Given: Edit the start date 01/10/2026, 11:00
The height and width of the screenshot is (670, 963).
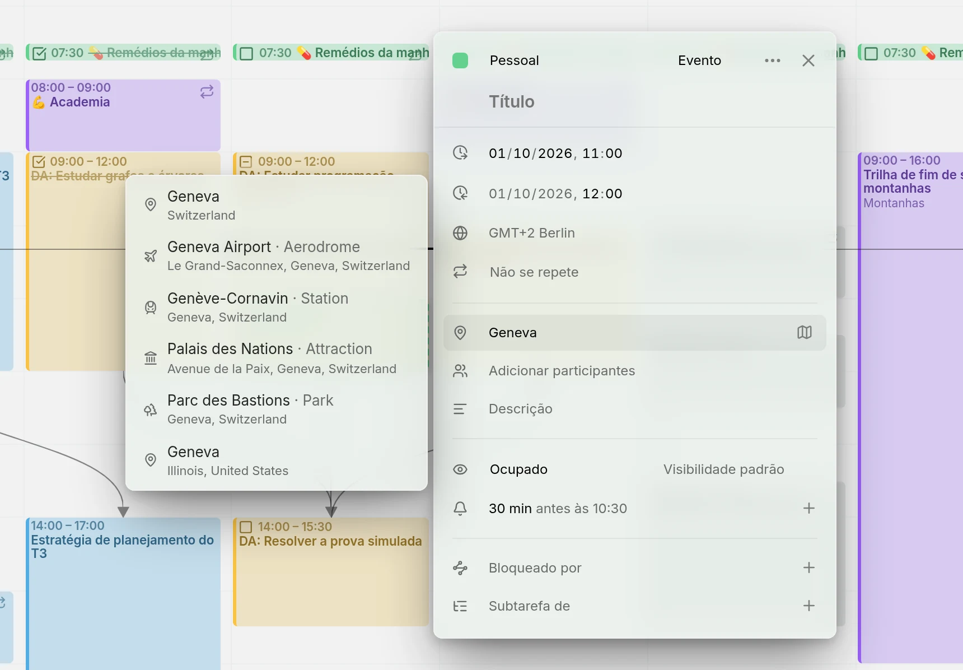Looking at the screenshot, I should (555, 153).
